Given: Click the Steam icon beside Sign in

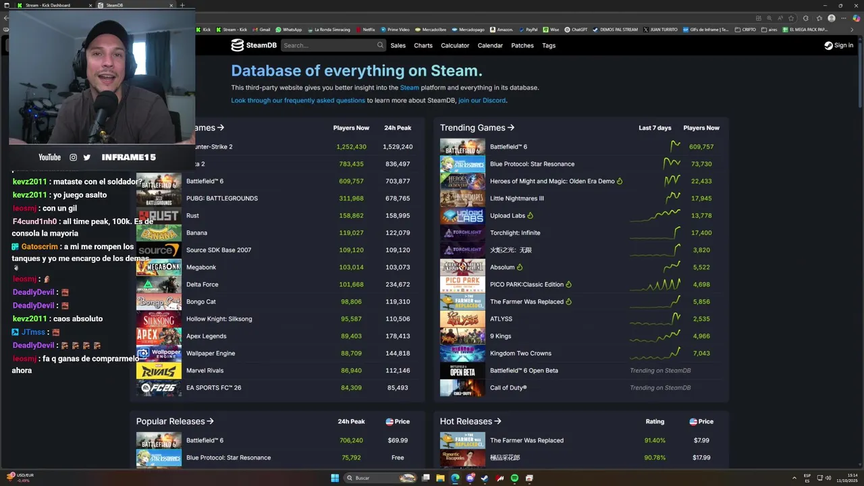Looking at the screenshot, I should point(828,45).
